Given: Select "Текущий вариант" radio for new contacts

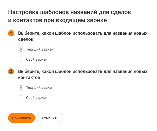Looking at the screenshot, I should pos(21,88).
